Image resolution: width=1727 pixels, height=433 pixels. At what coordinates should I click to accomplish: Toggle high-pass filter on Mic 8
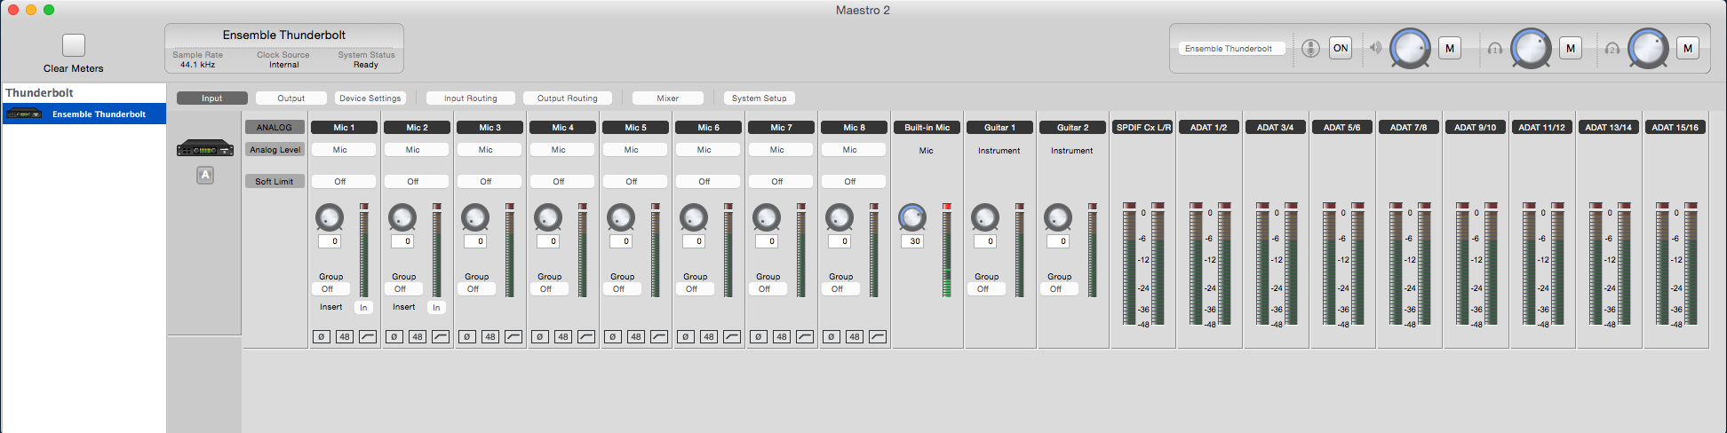coord(878,337)
